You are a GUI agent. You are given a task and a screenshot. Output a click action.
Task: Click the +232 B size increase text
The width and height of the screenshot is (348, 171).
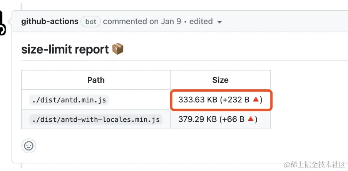pyautogui.click(x=237, y=100)
